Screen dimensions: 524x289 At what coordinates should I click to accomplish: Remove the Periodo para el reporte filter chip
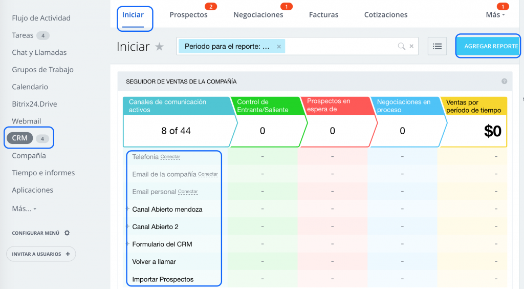tap(279, 47)
